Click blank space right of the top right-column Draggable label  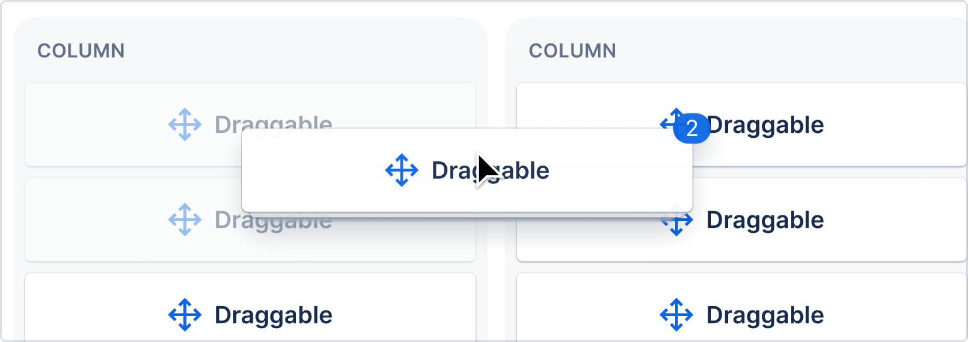(895, 125)
